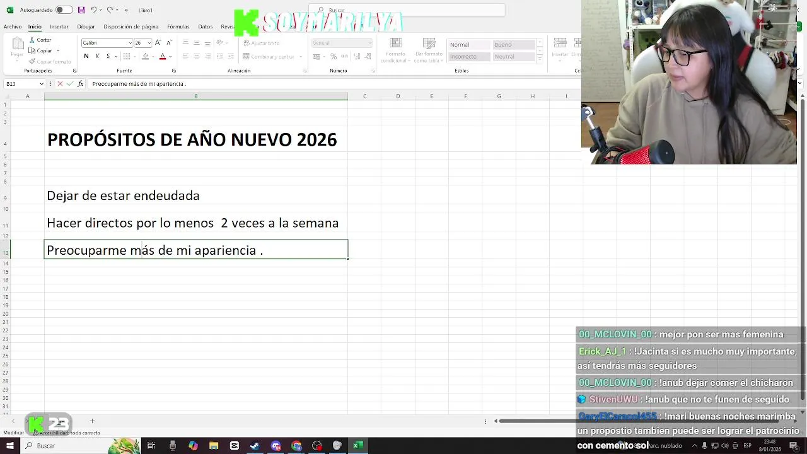Open the Datos ribbon tab
This screenshot has height=454, width=807.
click(206, 27)
